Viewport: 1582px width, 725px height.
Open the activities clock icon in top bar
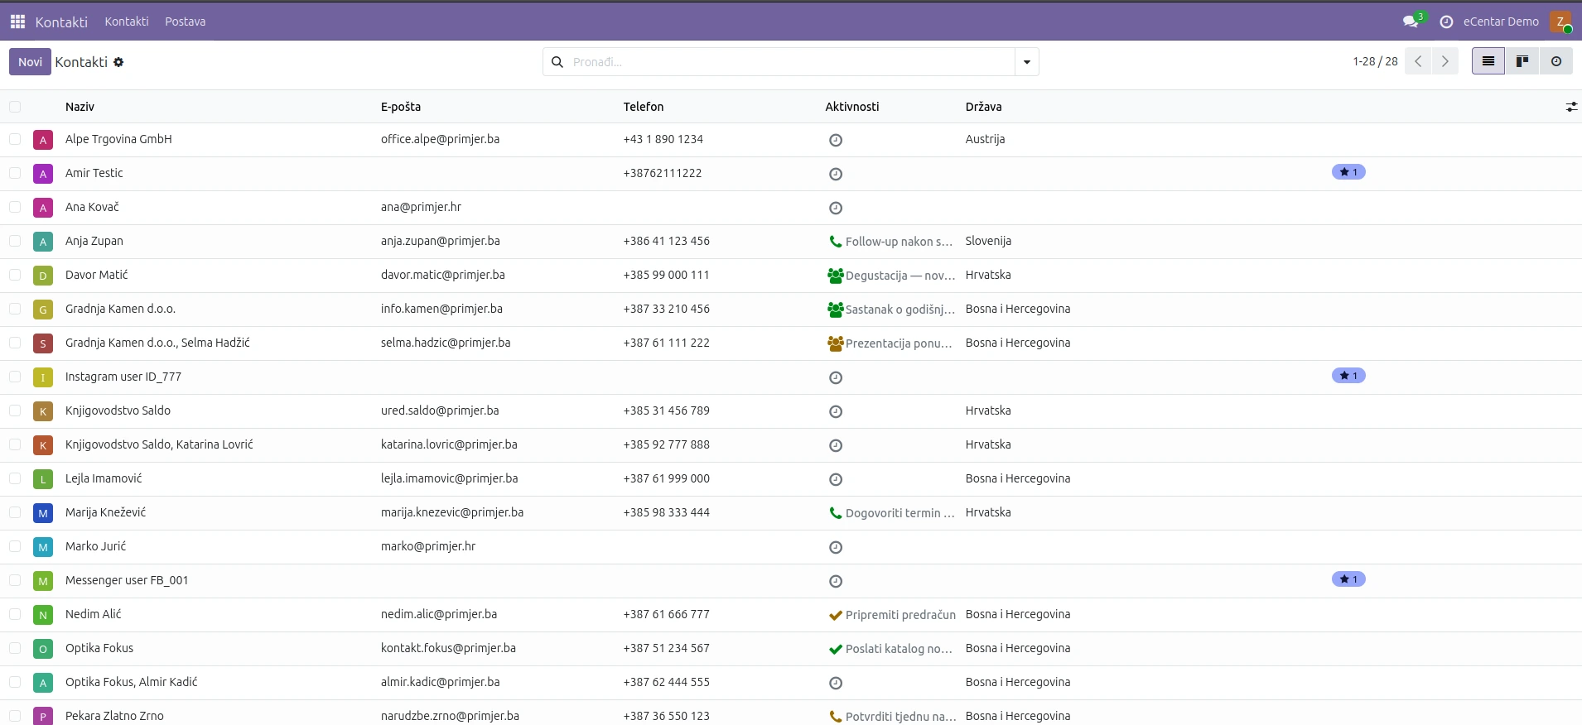click(x=1446, y=22)
